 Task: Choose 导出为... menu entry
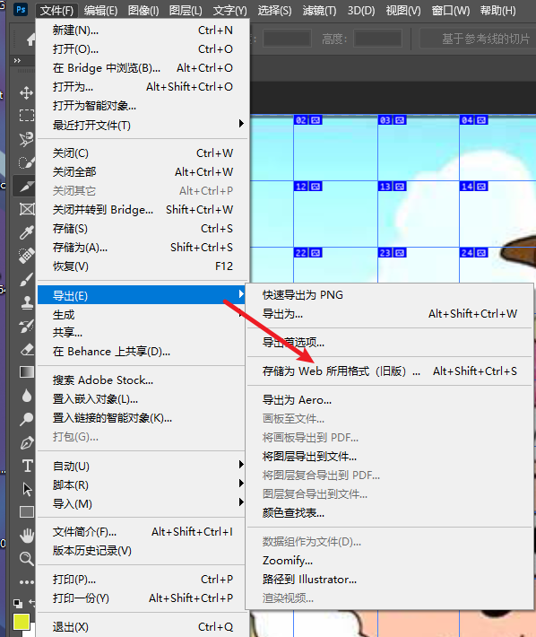tap(390, 314)
